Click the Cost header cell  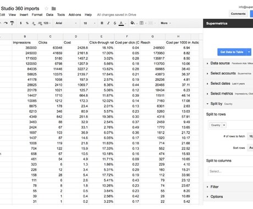click(x=76, y=42)
